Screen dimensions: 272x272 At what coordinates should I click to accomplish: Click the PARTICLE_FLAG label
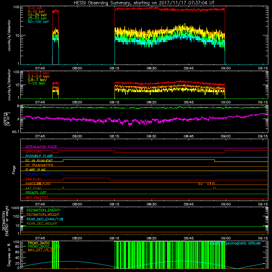pos(38,184)
